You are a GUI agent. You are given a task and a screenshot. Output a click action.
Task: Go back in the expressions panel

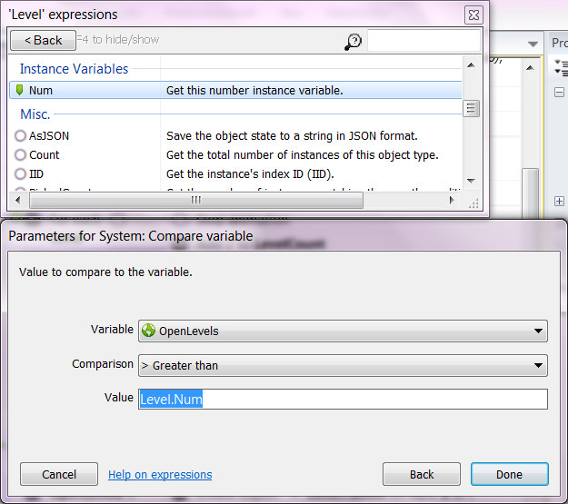[43, 40]
